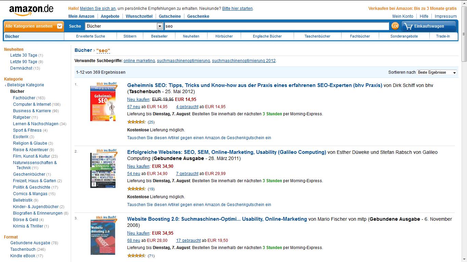Click the star rating of Erfolgreiche Websites

pyautogui.click(x=136, y=189)
